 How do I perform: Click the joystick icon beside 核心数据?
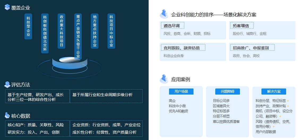(x=7, y=115)
